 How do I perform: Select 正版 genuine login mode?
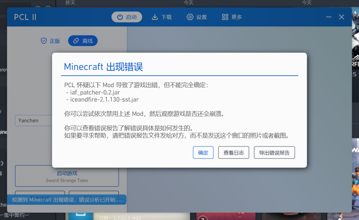[50, 41]
